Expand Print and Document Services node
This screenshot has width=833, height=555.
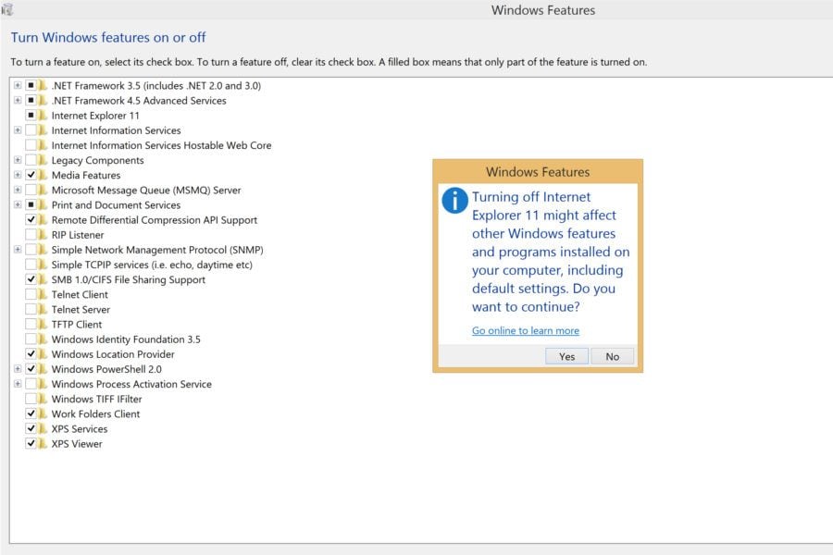pos(18,204)
